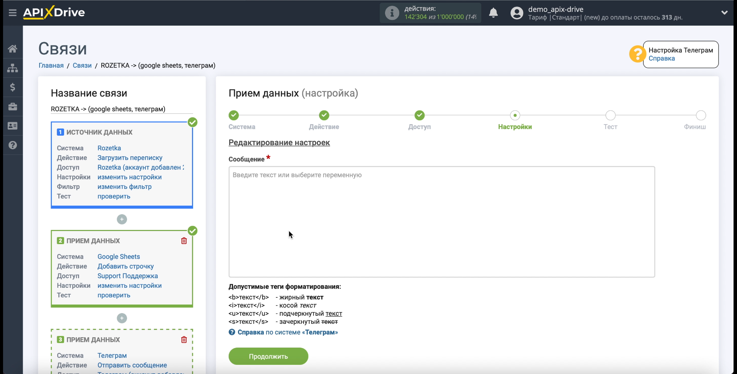Open contact card icon in sidebar
The height and width of the screenshot is (374, 737).
point(13,126)
